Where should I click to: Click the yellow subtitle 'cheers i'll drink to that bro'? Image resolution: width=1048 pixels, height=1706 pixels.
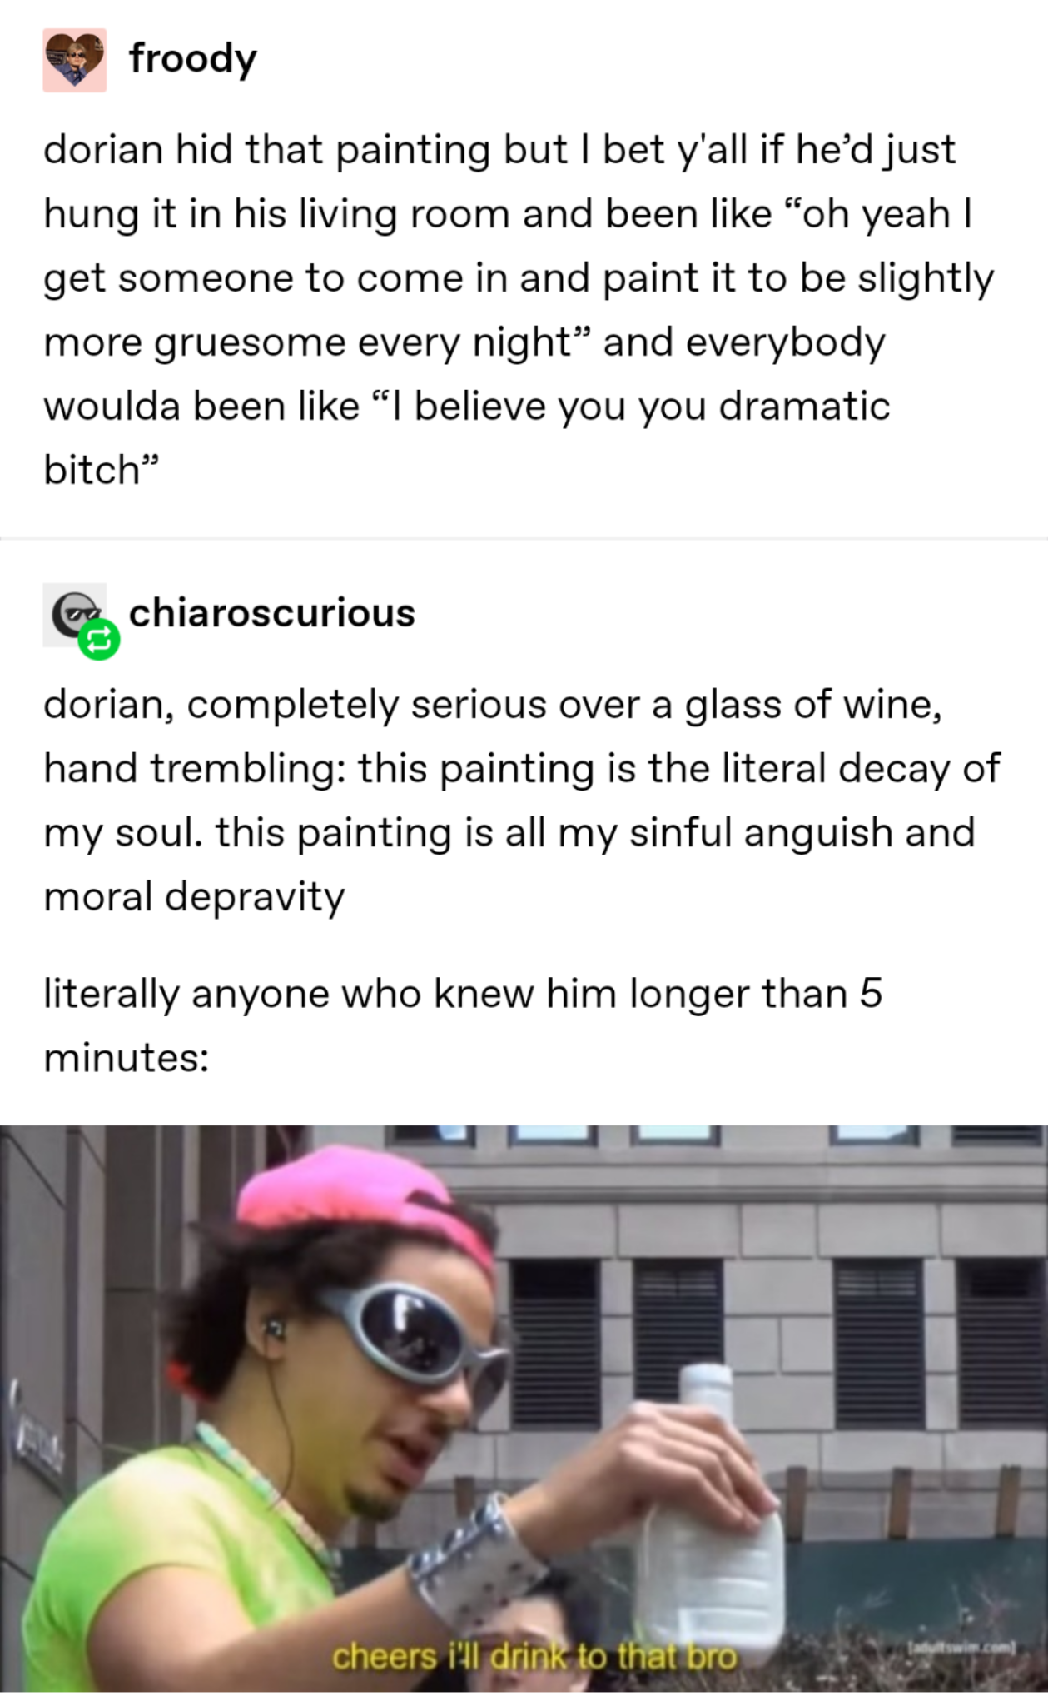tap(535, 1656)
